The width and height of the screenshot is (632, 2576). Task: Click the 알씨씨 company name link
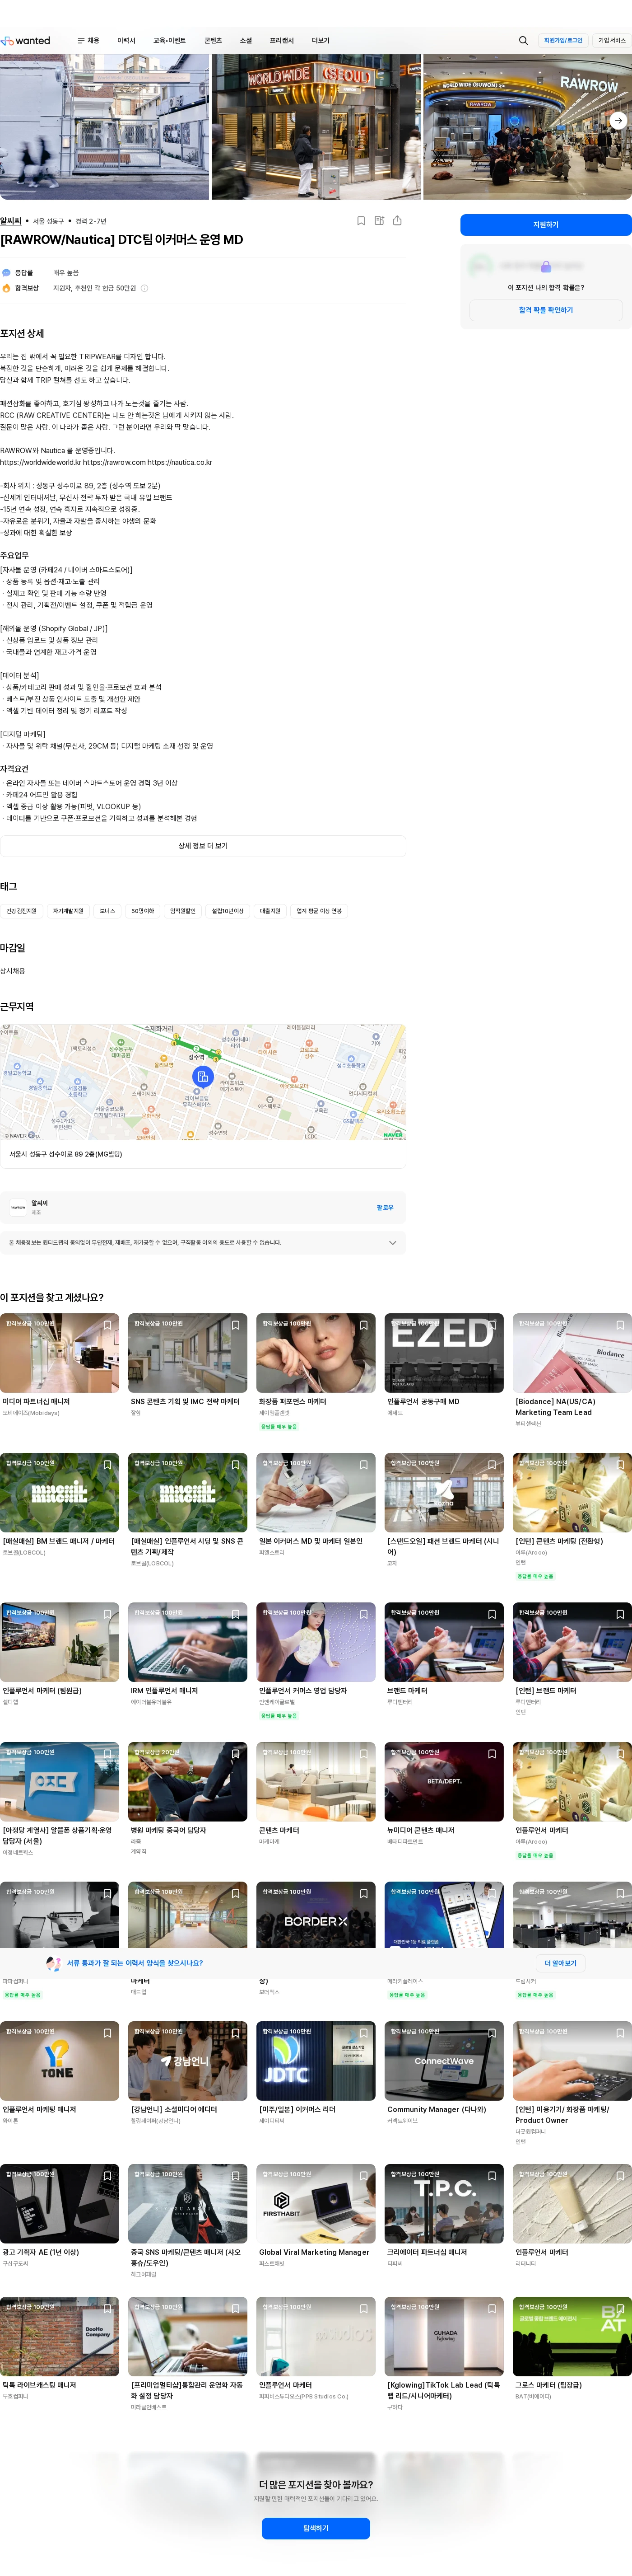tap(10, 221)
